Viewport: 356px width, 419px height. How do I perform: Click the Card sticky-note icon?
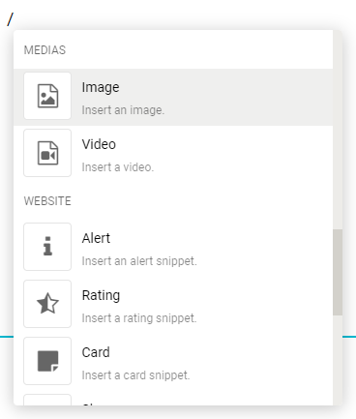point(47,361)
